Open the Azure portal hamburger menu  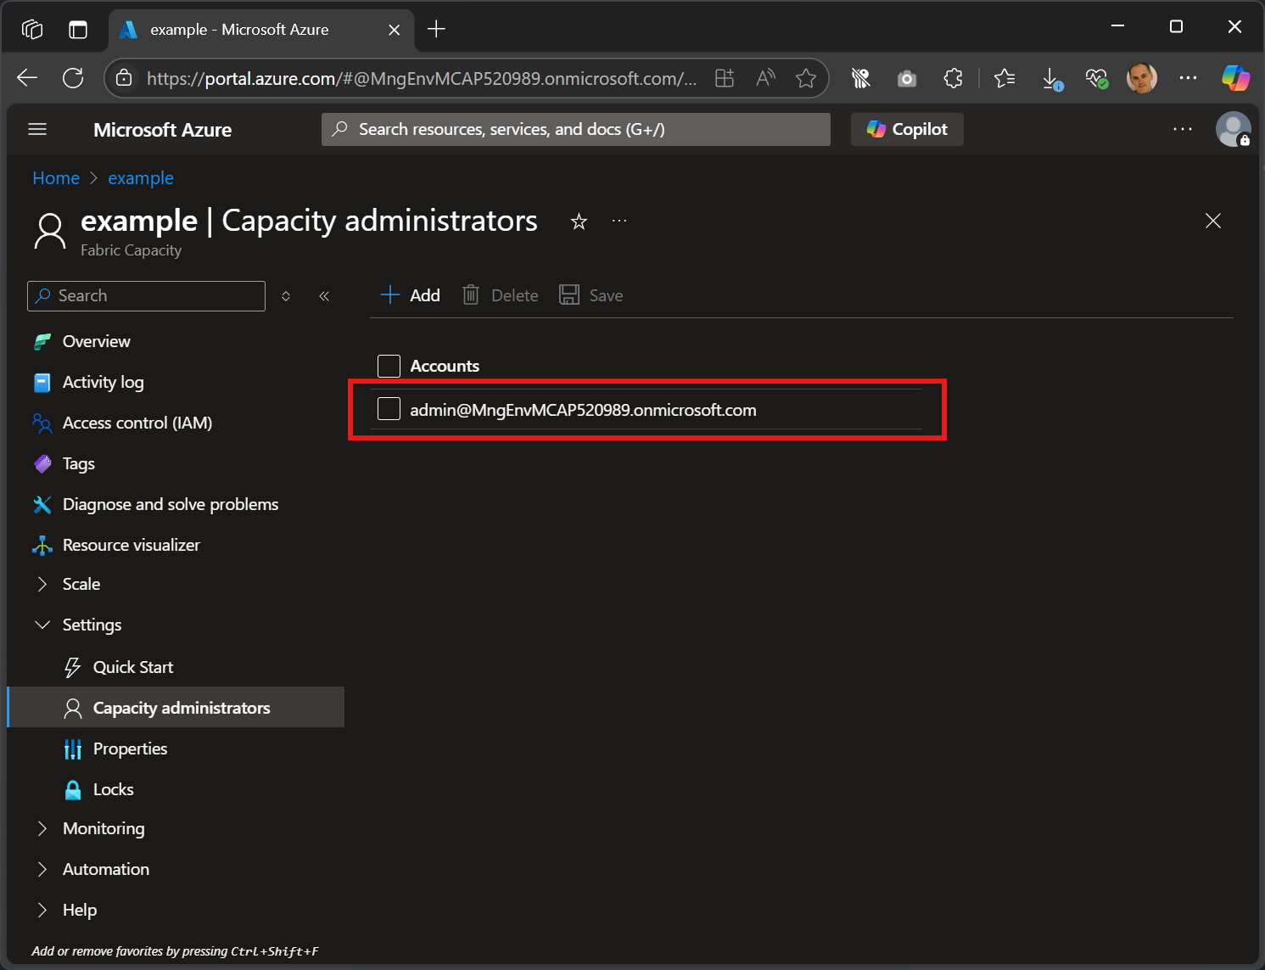click(x=36, y=129)
